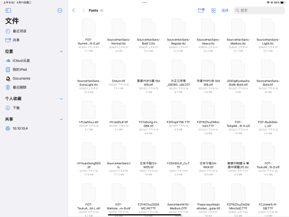Focus the 搜索 search field
The height and width of the screenshot is (217, 289).
tap(260, 10)
